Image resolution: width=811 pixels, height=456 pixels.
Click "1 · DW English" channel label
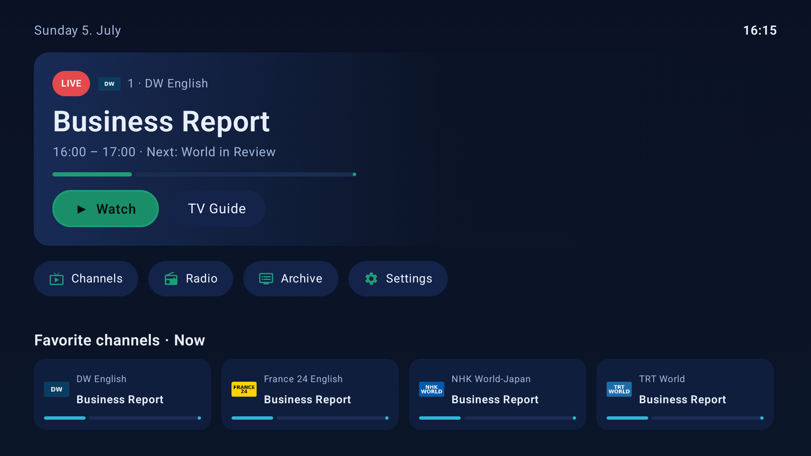click(x=168, y=83)
